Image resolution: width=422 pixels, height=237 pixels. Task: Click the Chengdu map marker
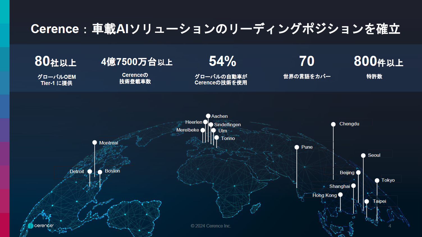[333, 124]
